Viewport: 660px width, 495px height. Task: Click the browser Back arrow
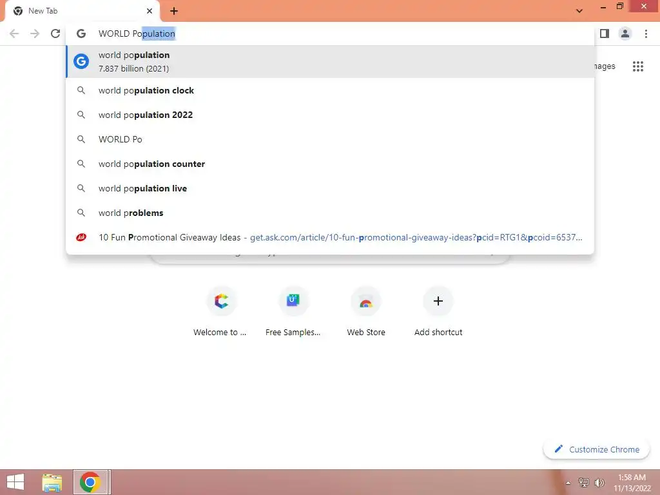coord(14,34)
